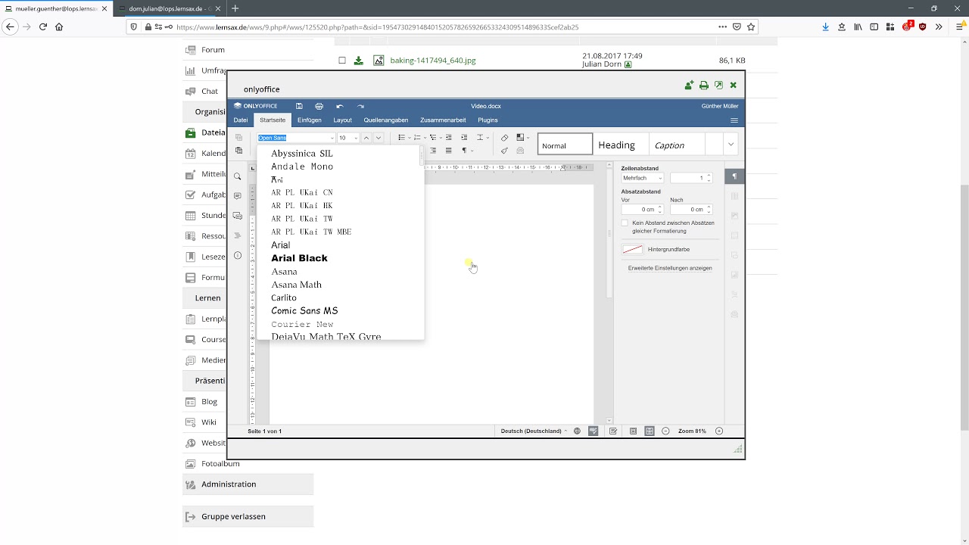Screen dimensions: 969x545
Task: Open the color scheme dropdown
Action: [x=528, y=138]
